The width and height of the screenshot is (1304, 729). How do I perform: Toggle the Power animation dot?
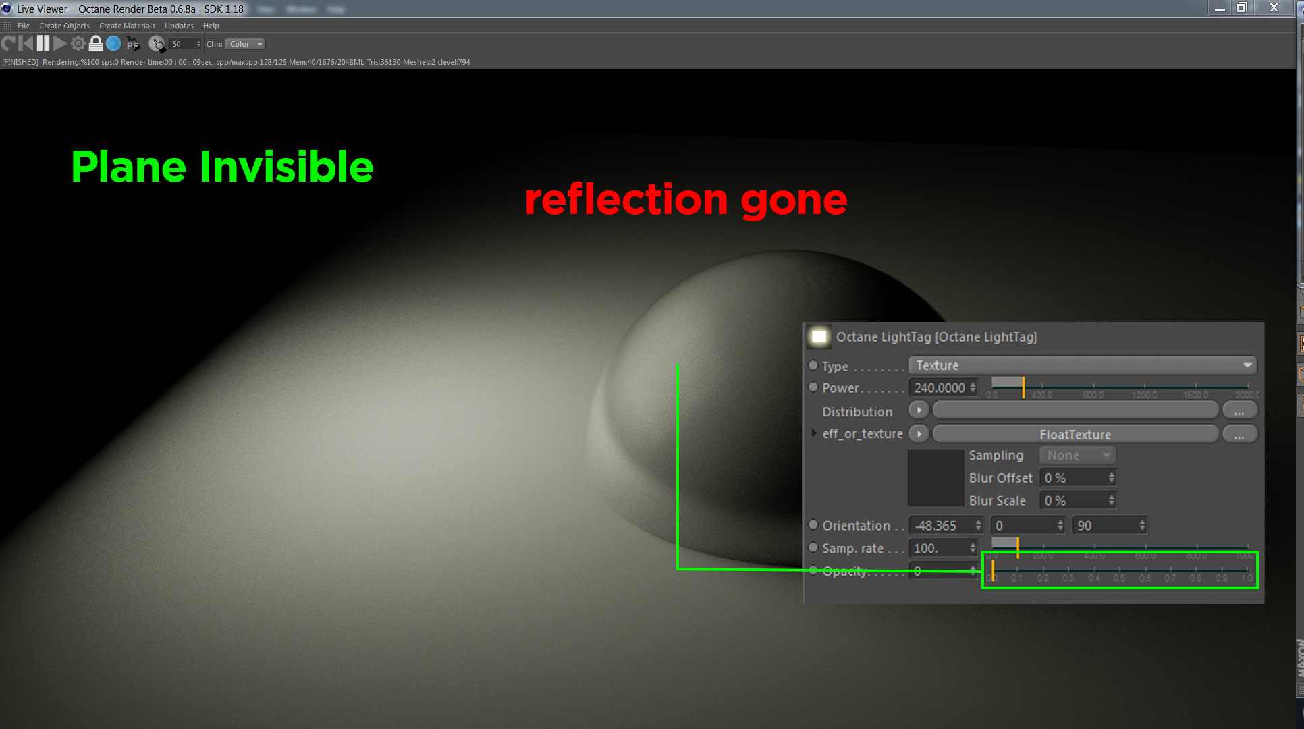pos(813,387)
